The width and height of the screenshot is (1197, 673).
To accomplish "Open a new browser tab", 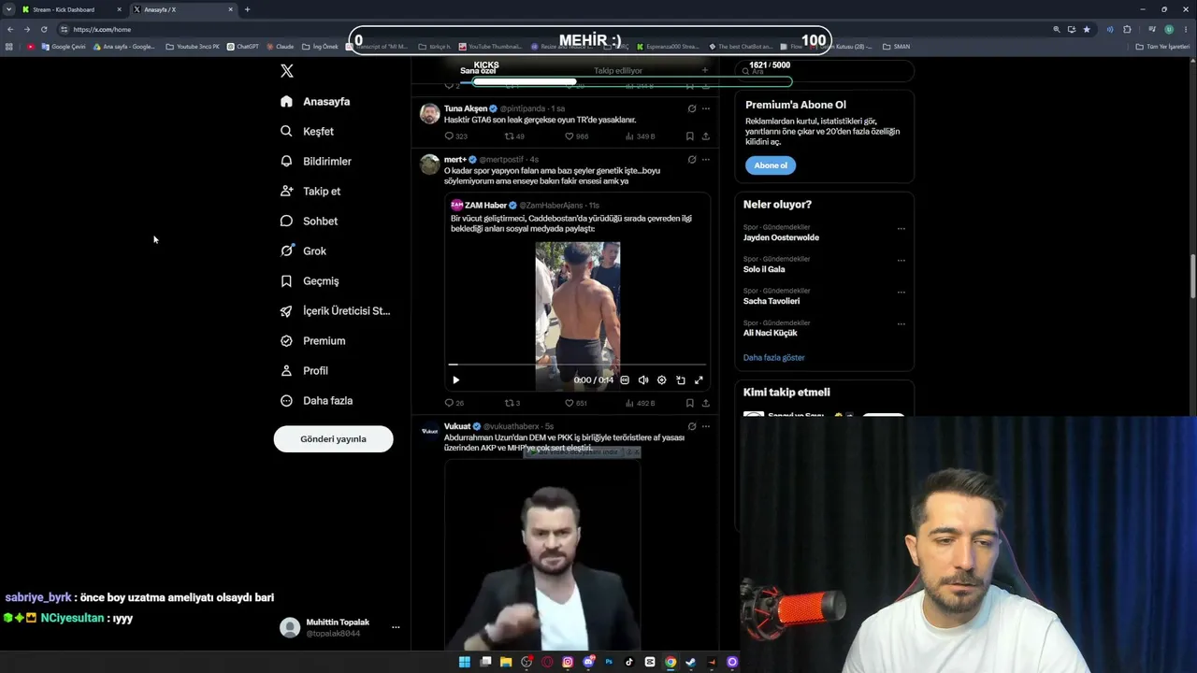I will 247,9.
